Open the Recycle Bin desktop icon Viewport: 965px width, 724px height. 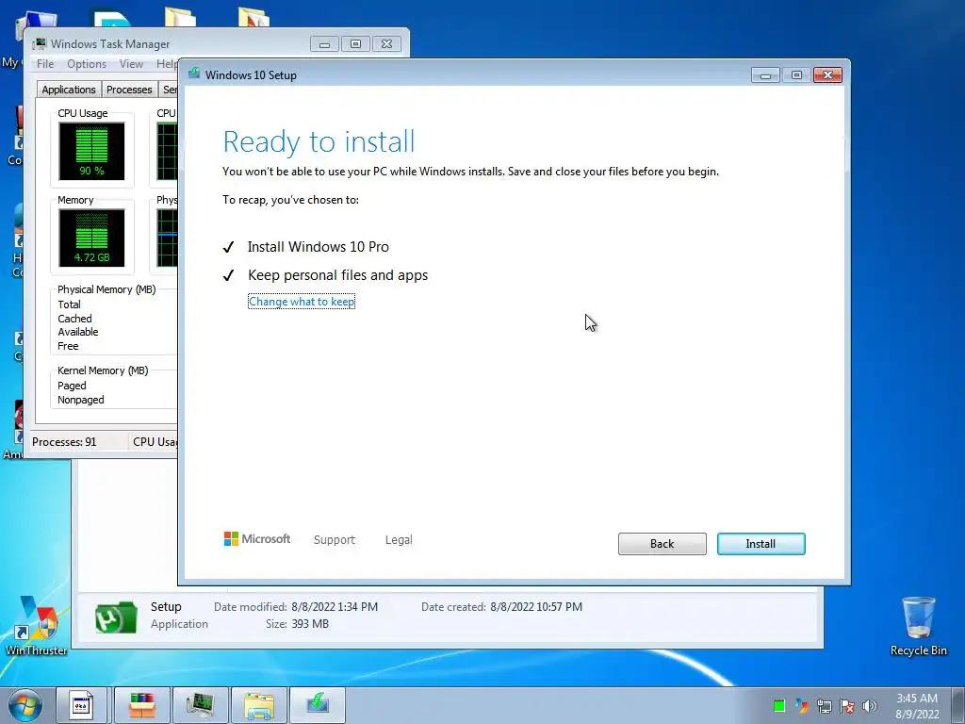tap(918, 626)
